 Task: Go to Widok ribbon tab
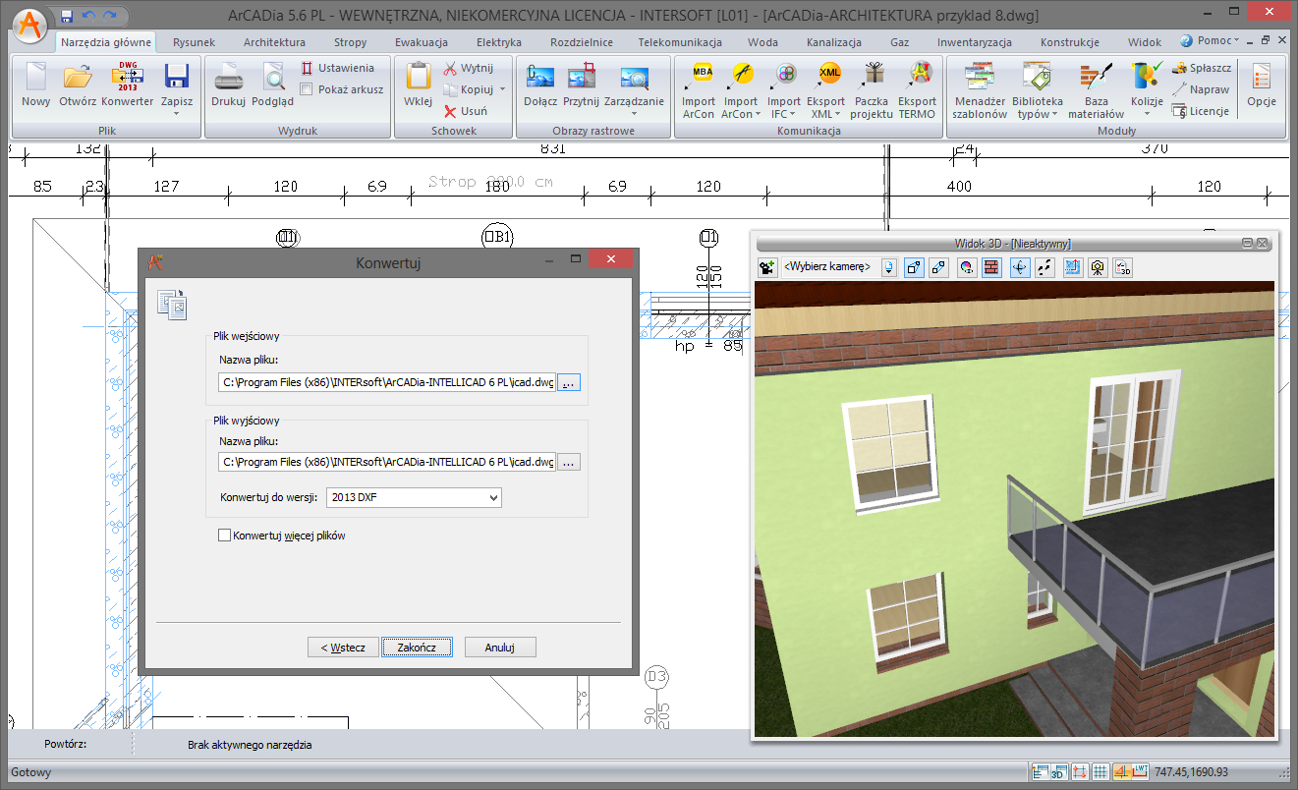tap(1145, 42)
